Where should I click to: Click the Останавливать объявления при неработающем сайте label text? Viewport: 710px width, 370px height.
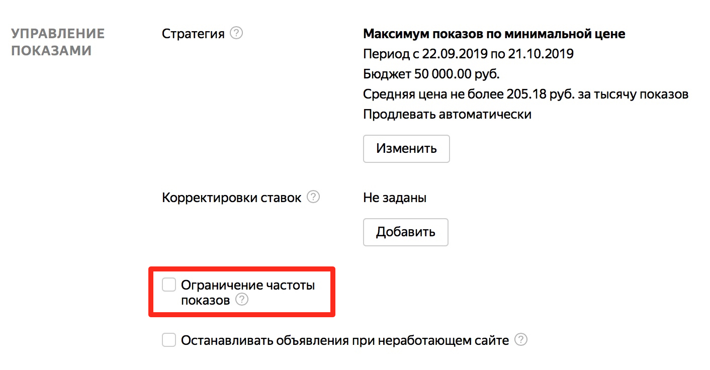[x=344, y=340]
